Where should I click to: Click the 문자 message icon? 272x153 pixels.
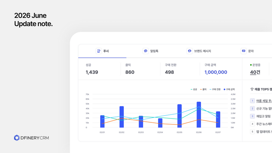(x=243, y=51)
